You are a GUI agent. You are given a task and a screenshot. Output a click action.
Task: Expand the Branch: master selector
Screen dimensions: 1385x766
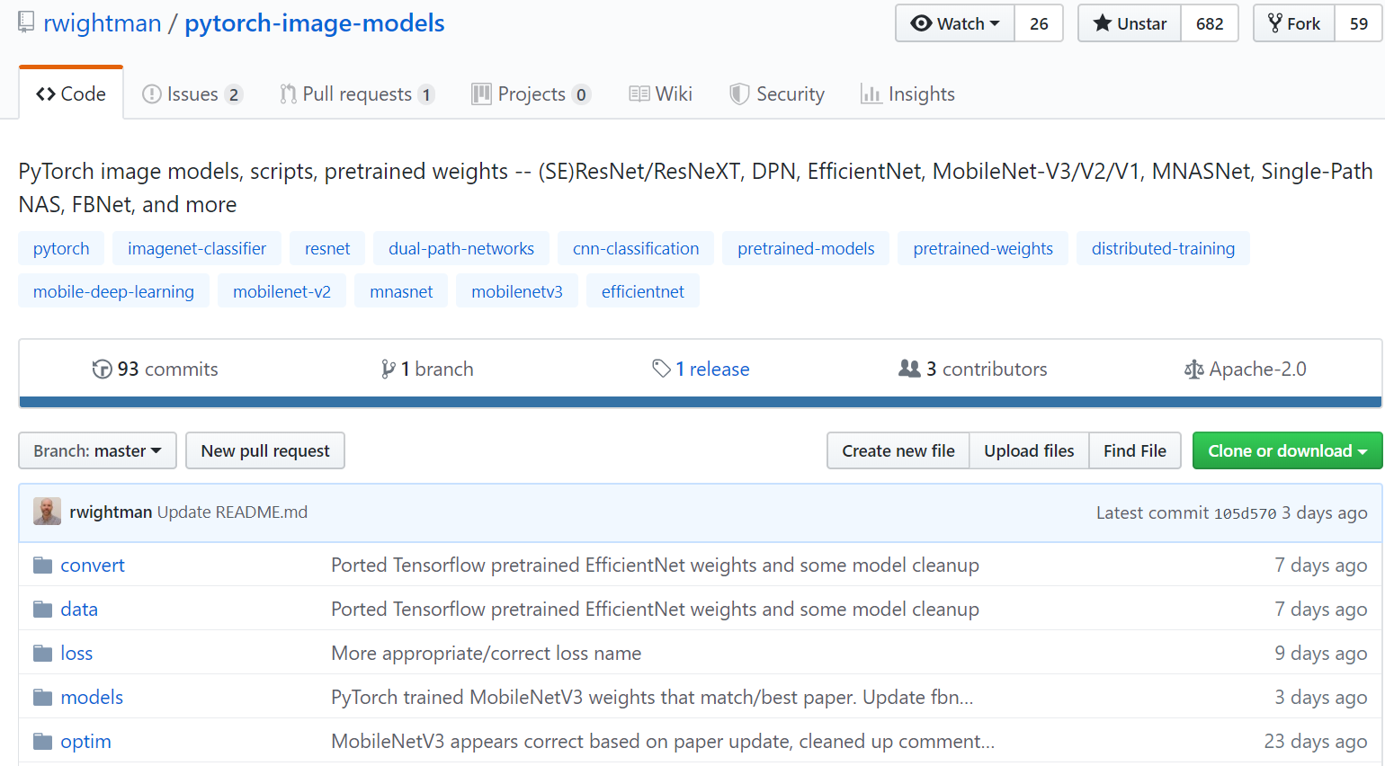(97, 450)
